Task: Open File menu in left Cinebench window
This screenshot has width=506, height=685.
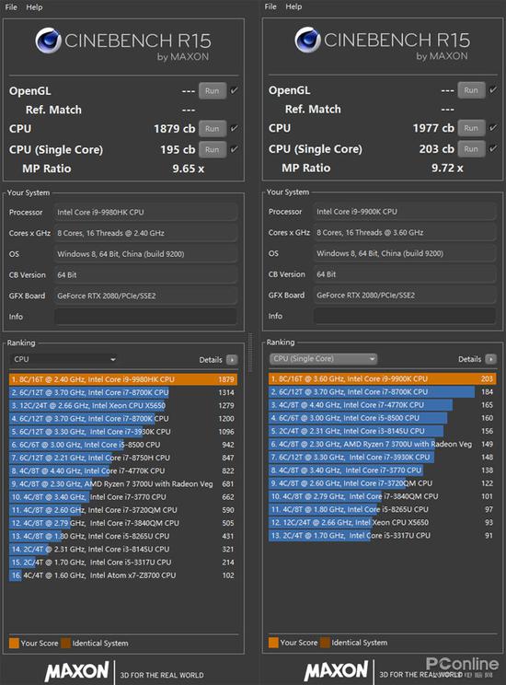Action: 11,7
